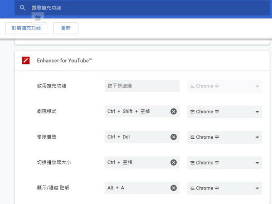
Task: Open disabled scope dropdown for 啟用擴充功能
Action: (224, 86)
